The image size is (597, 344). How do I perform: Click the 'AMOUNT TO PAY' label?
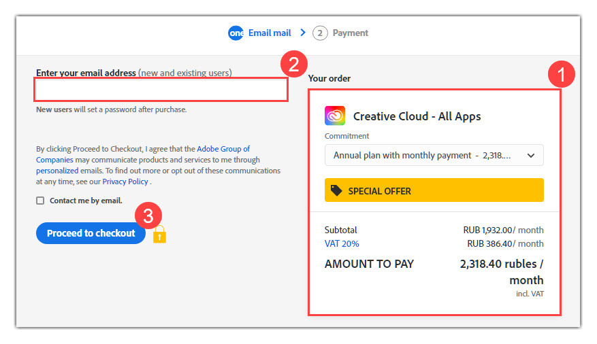click(x=369, y=264)
